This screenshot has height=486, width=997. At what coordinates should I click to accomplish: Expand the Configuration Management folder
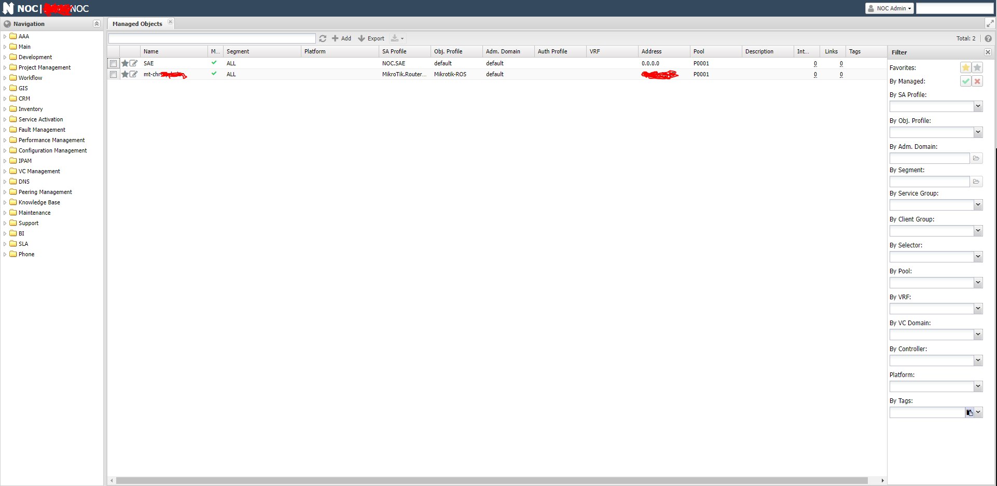pos(5,150)
